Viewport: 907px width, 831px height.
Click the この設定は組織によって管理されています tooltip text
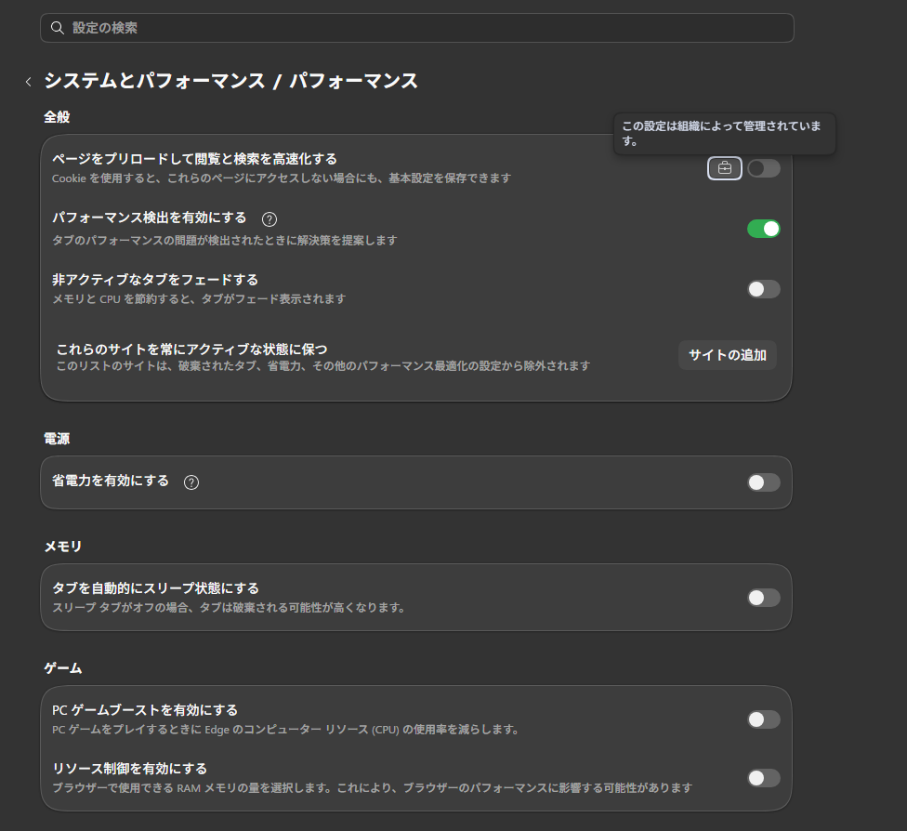721,133
